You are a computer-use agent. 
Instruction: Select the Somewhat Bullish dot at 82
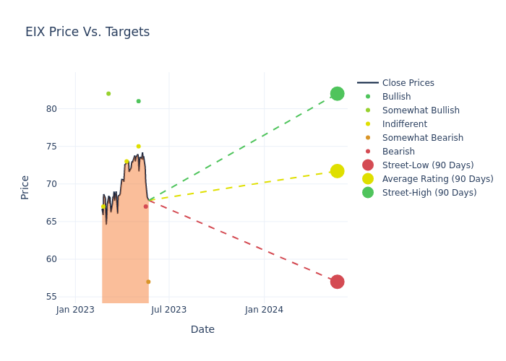coord(108,94)
